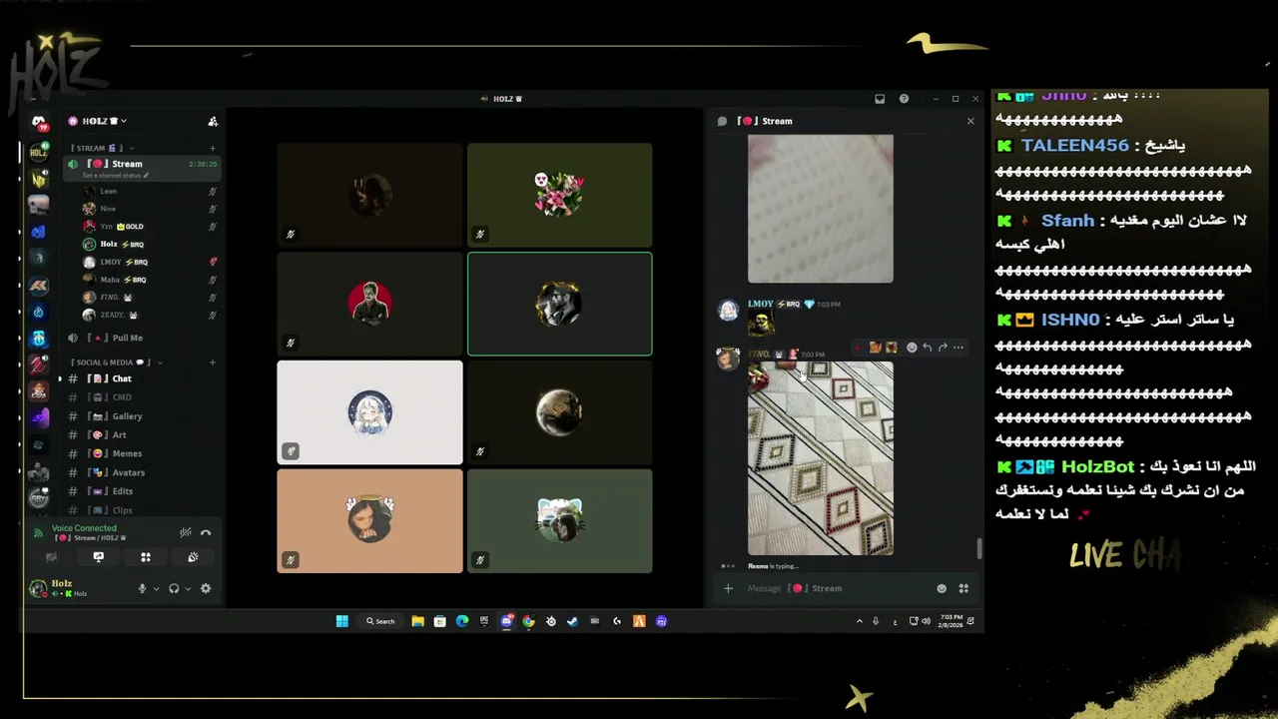Image resolution: width=1278 pixels, height=719 pixels.
Task: Start an activity in the voice panel
Action: click(146, 557)
